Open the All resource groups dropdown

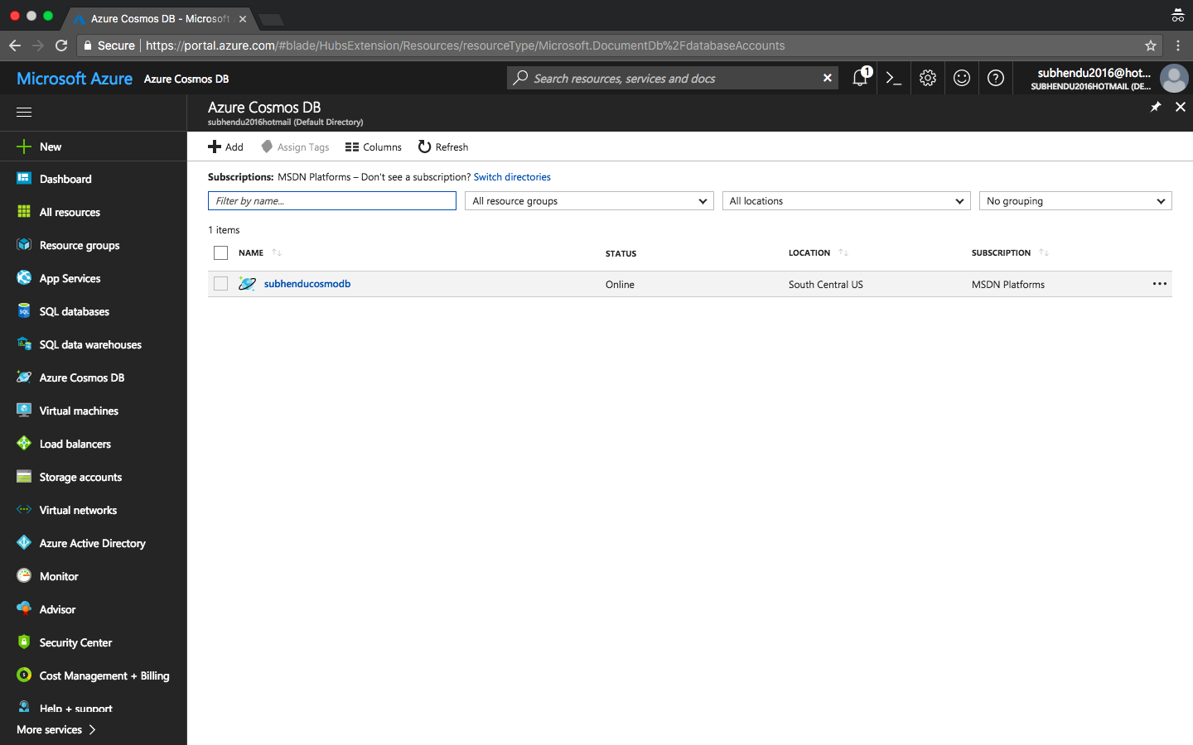pos(589,201)
